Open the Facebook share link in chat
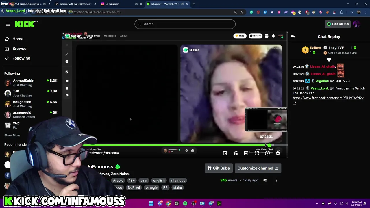The height and width of the screenshot is (208, 370). click(328, 100)
